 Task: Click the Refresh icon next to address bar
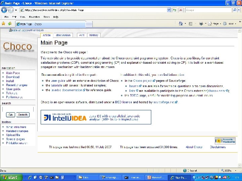[x=174, y=10]
